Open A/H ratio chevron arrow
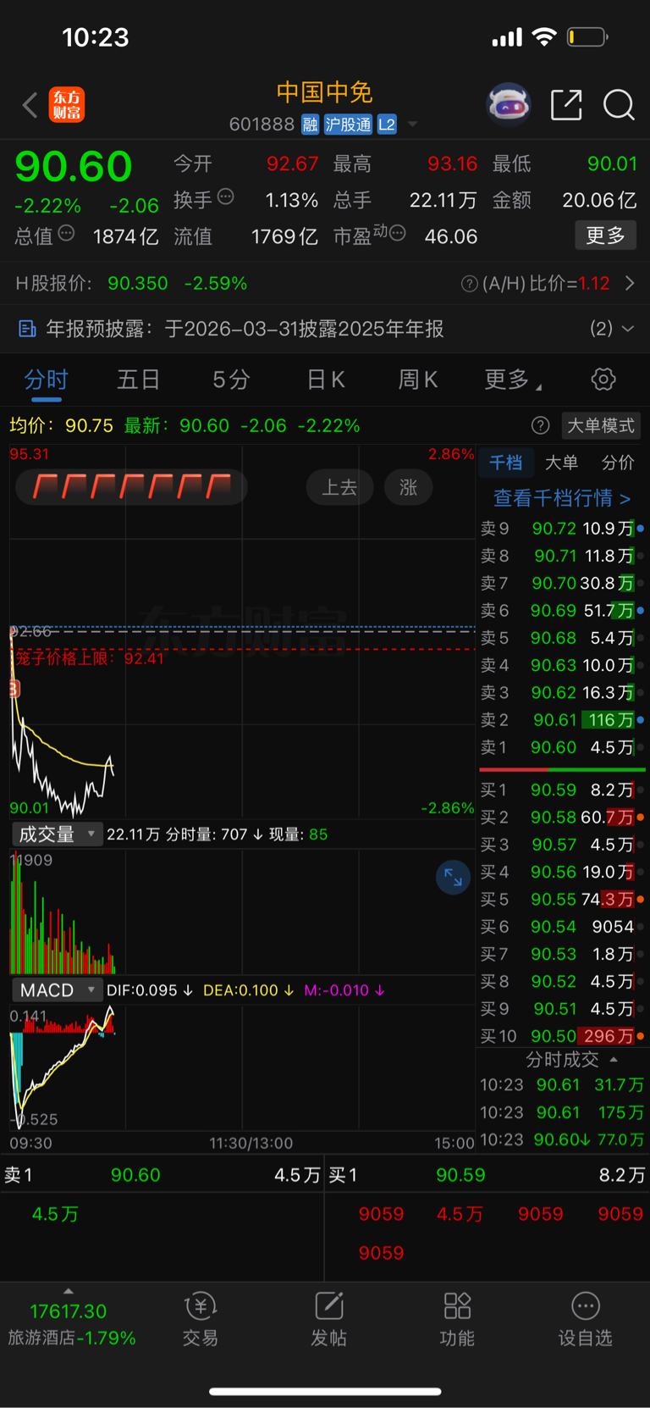650x1408 pixels. tap(629, 283)
